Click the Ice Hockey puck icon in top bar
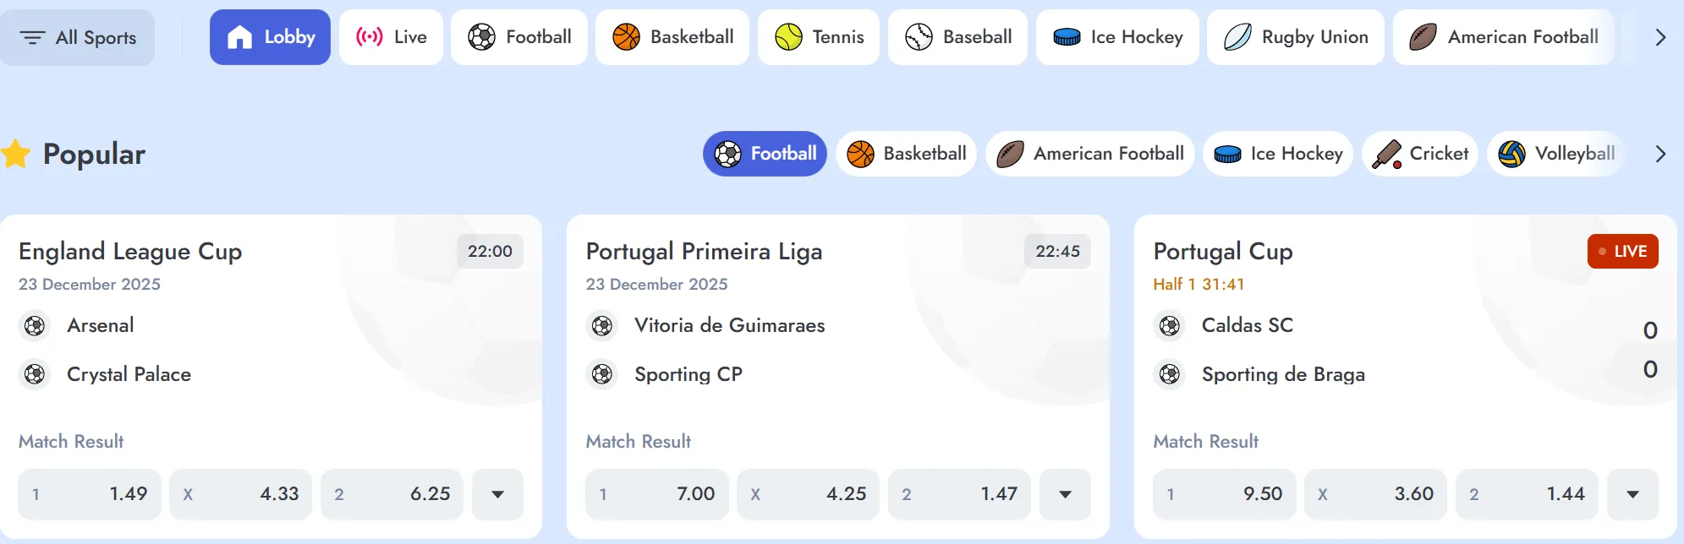 click(1067, 37)
